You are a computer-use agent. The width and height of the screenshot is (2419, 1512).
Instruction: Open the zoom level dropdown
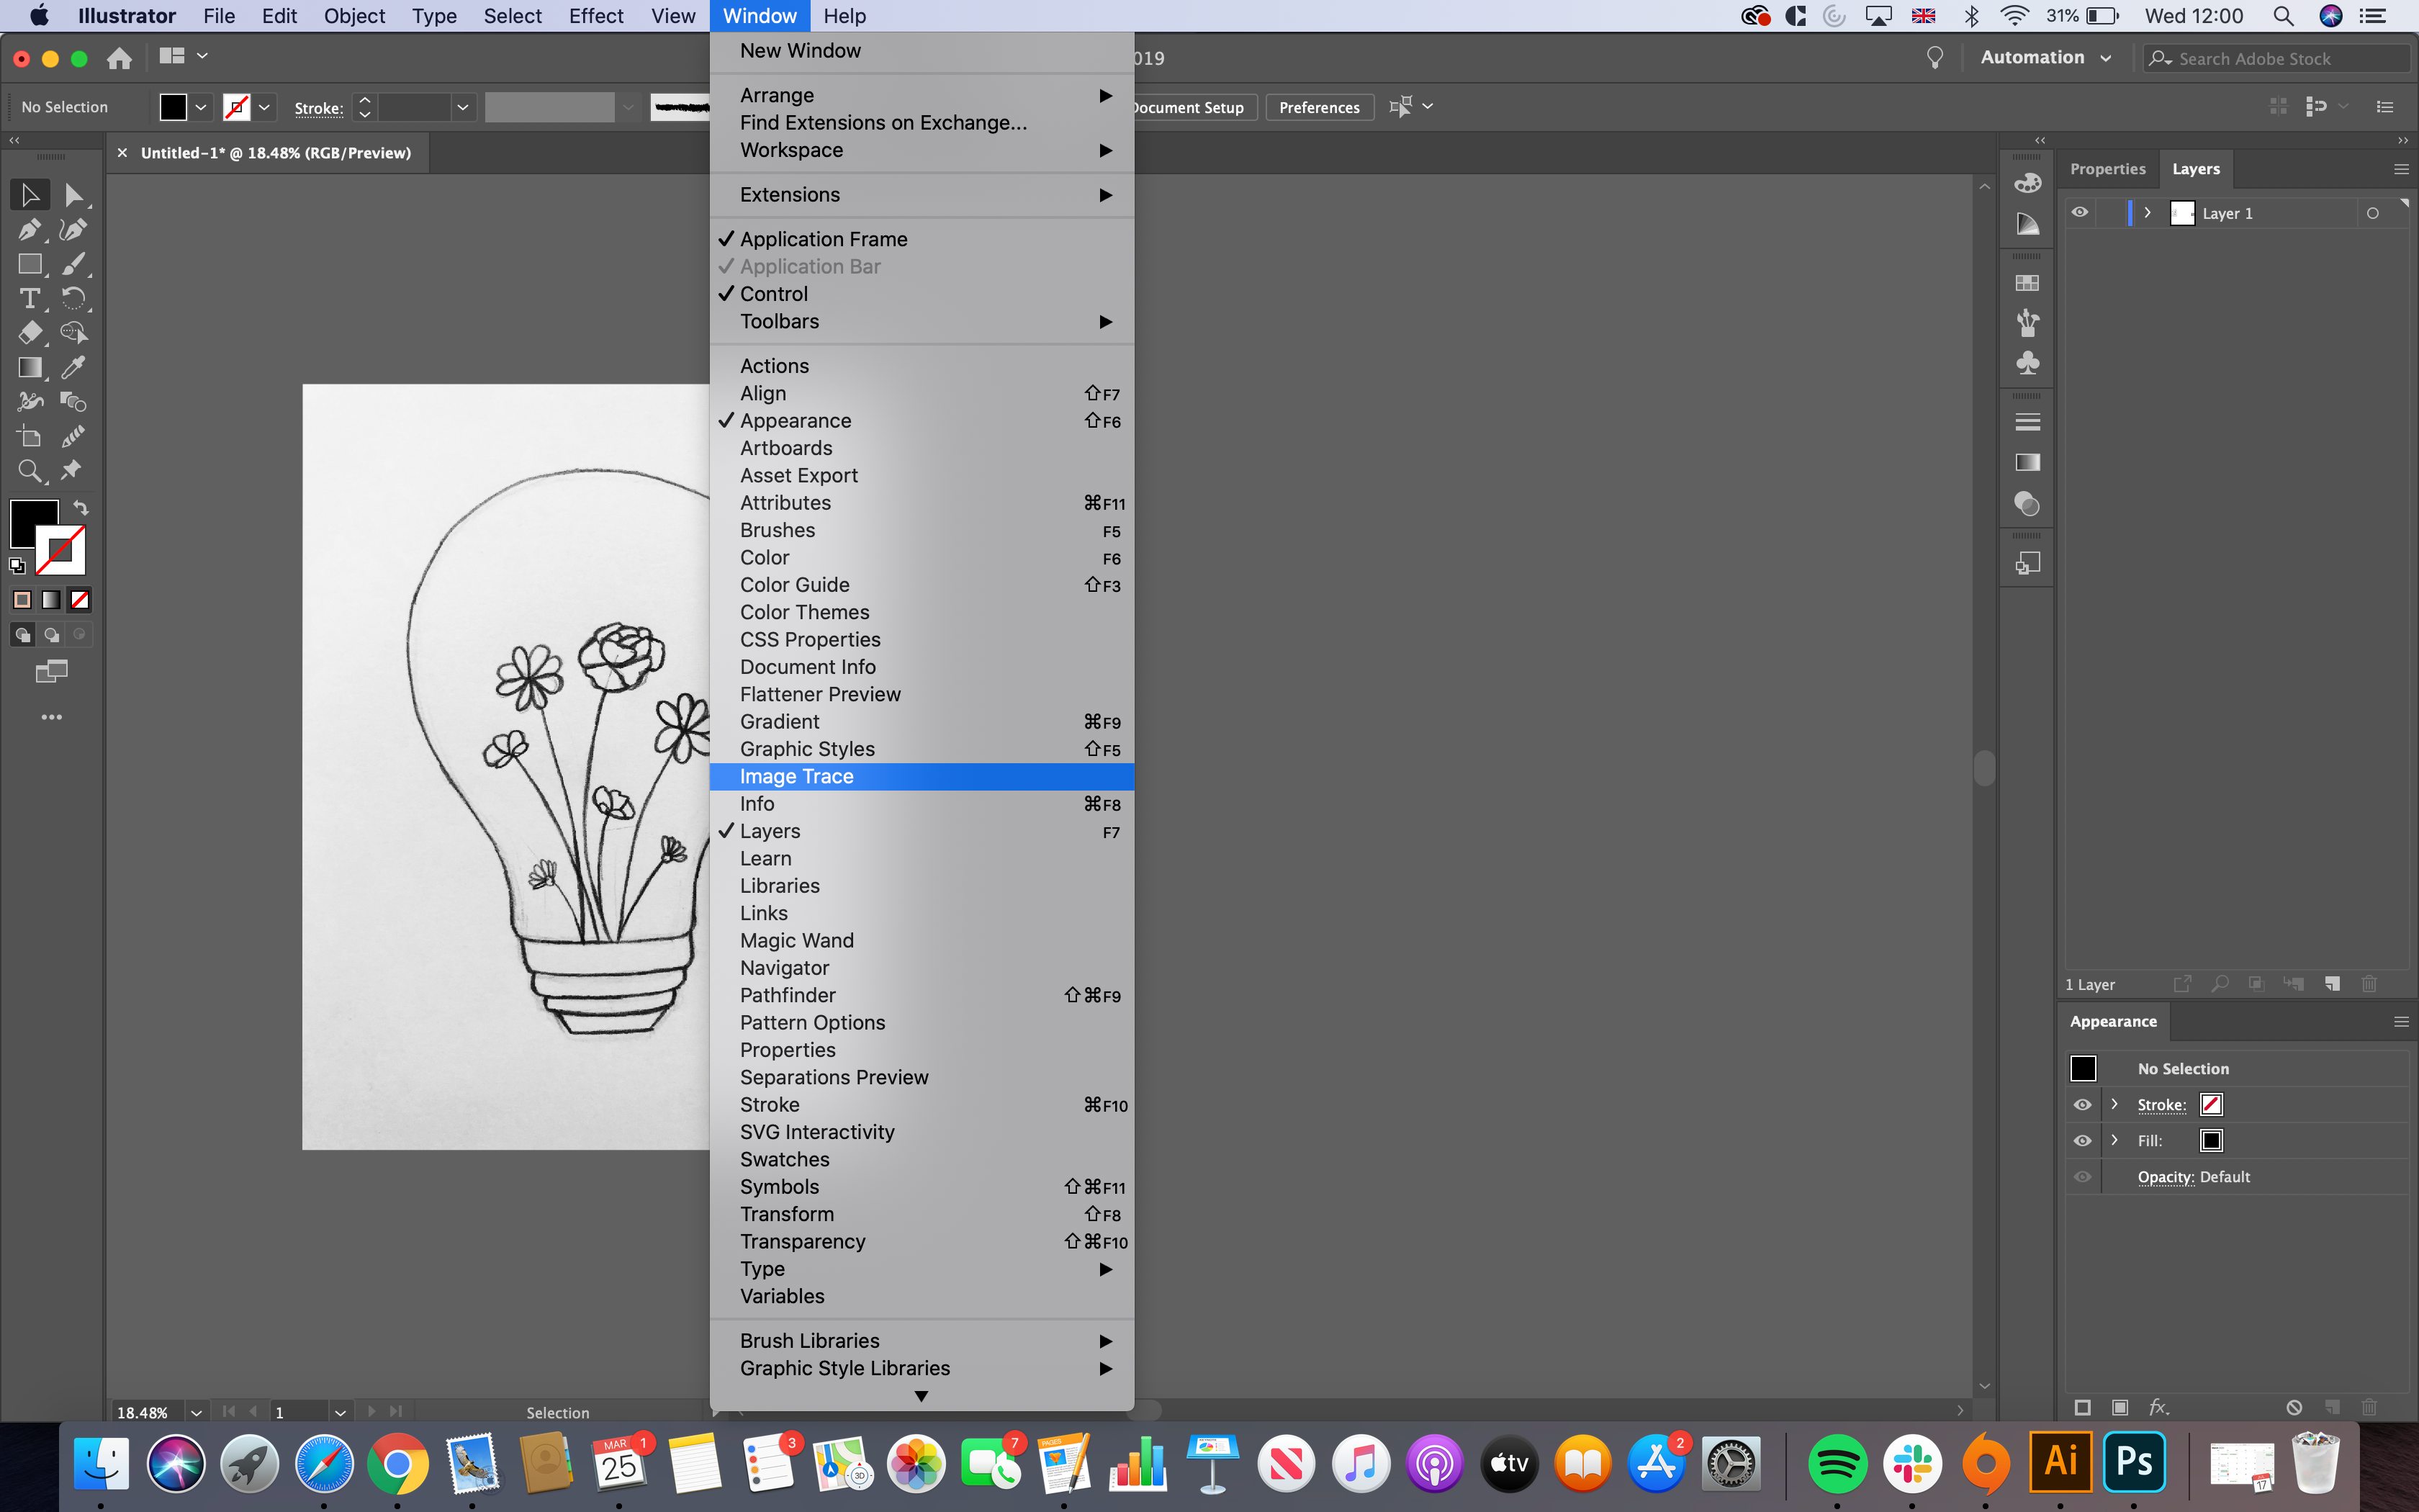tap(196, 1412)
